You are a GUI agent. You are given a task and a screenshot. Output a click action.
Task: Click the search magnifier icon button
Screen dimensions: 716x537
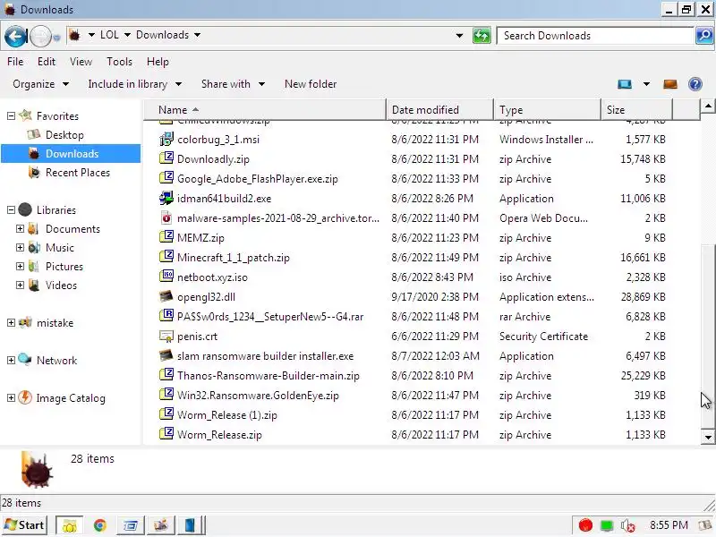(704, 36)
